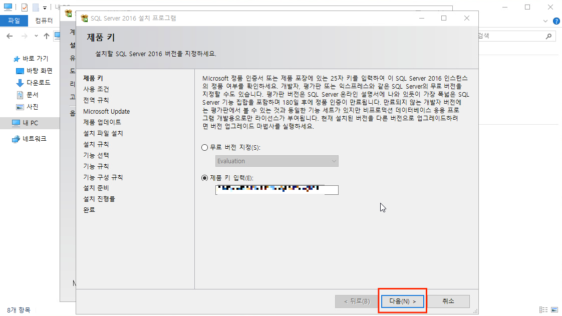Open the 컴퓨터 tab in File Explorer
This screenshot has height=316, width=562.
click(x=44, y=21)
